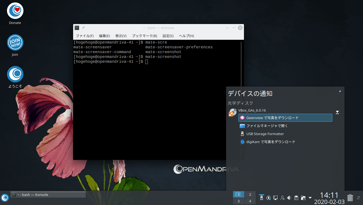Choose ファイルマネージャで開く action
The image size is (363, 205).
(285, 126)
